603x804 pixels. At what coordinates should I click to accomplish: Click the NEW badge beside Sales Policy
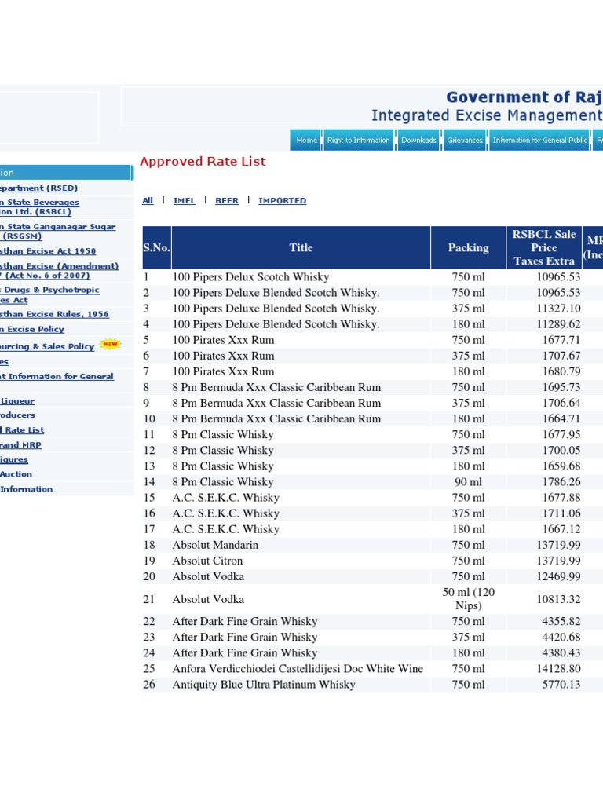[x=111, y=345]
